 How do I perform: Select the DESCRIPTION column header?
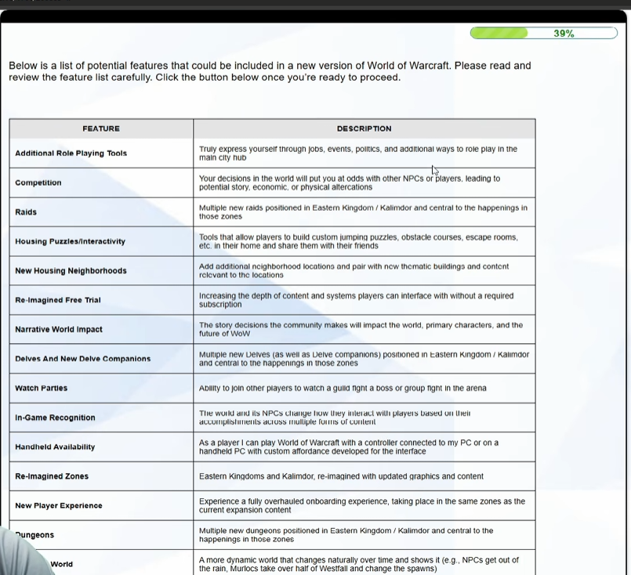(x=364, y=128)
